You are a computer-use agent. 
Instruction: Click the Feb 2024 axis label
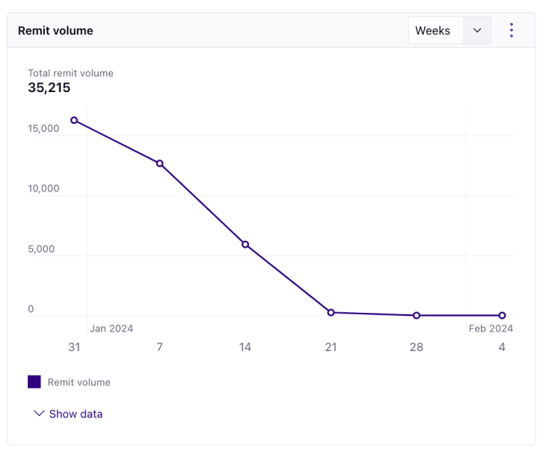coord(491,329)
